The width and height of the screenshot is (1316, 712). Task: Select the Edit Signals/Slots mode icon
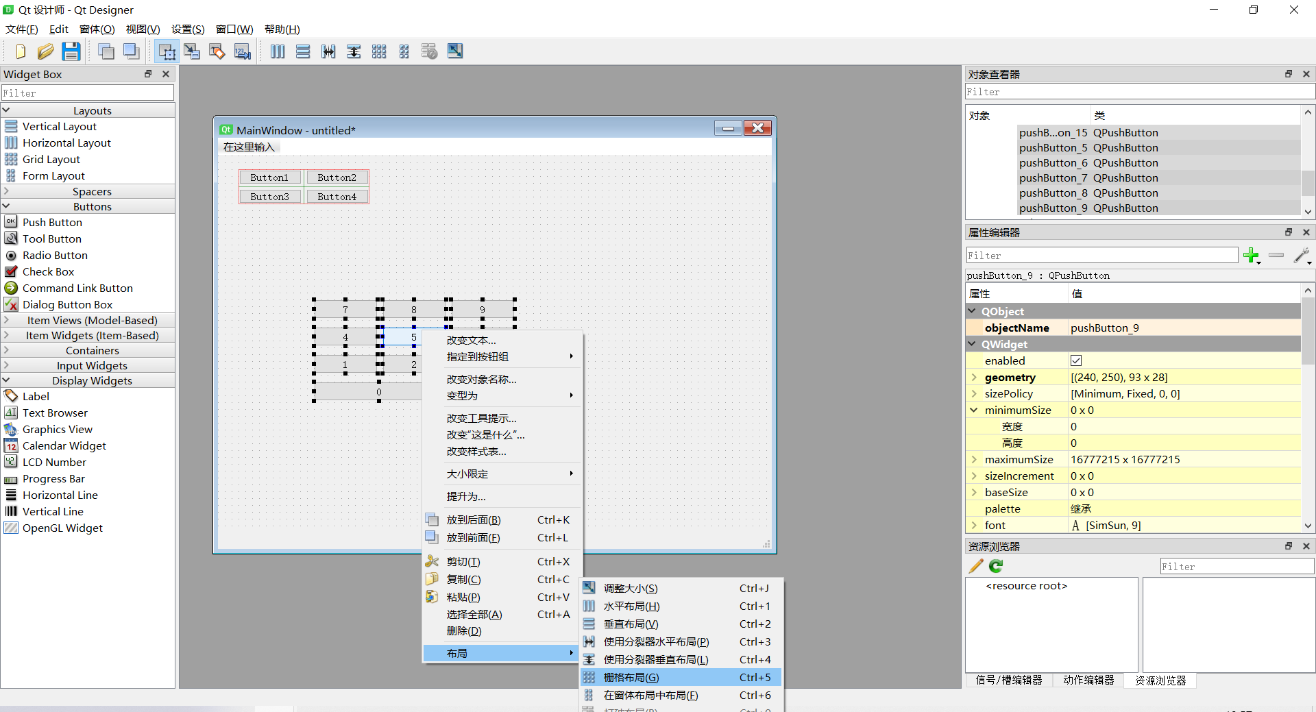pos(192,51)
